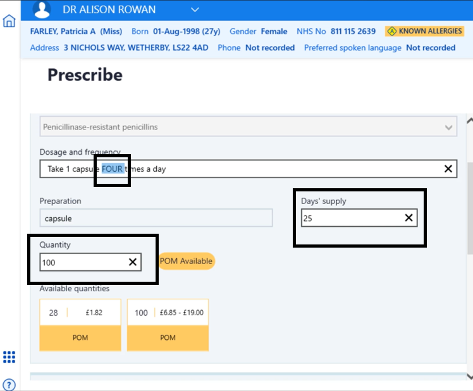
Task: Expand the Penicillinase-resistant penicillins dropdown
Action: tap(249, 127)
